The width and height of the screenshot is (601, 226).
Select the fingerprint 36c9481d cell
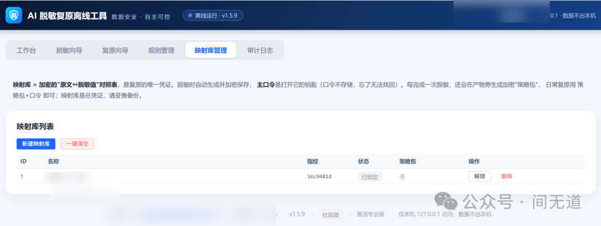click(x=319, y=177)
